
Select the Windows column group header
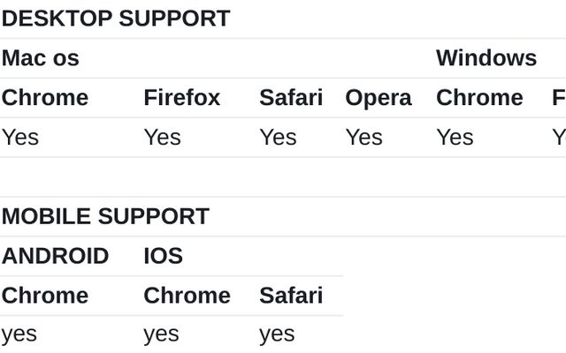click(x=486, y=58)
